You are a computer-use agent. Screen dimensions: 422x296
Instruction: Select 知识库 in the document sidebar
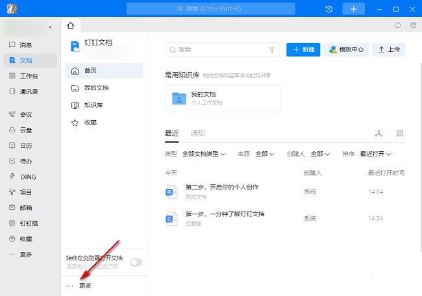click(93, 105)
